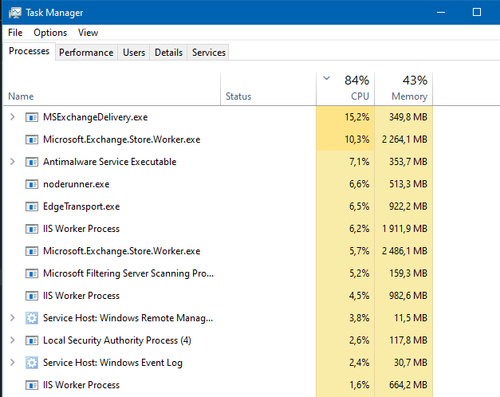
Task: Click the 513,3 MB memory value
Action: [x=408, y=184]
